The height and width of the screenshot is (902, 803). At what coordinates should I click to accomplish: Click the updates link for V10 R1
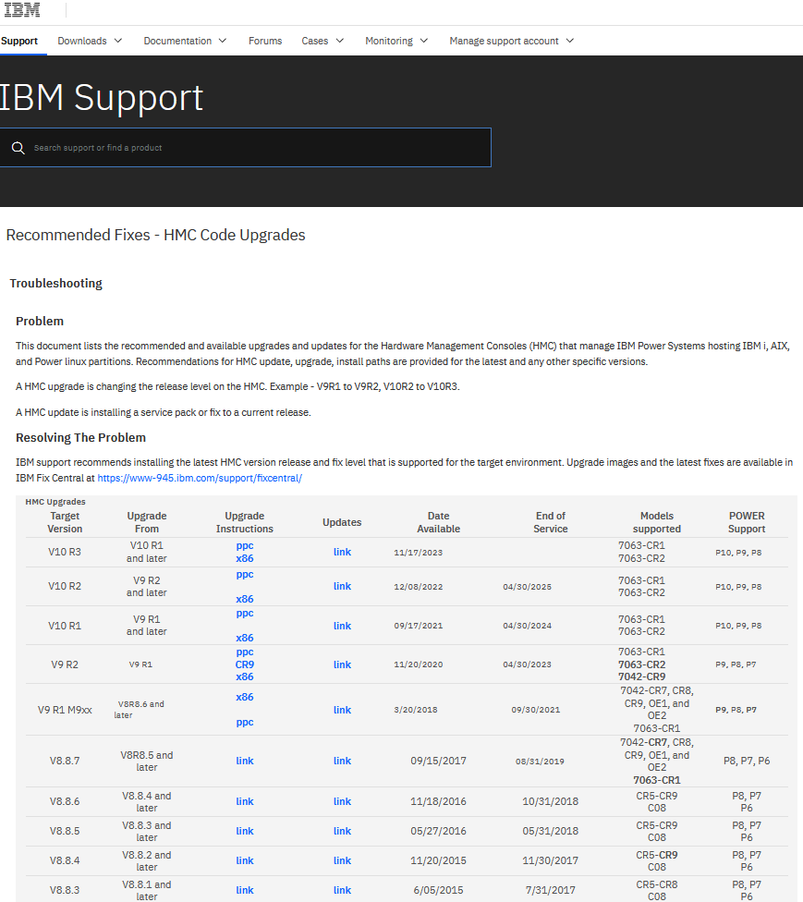[342, 625]
